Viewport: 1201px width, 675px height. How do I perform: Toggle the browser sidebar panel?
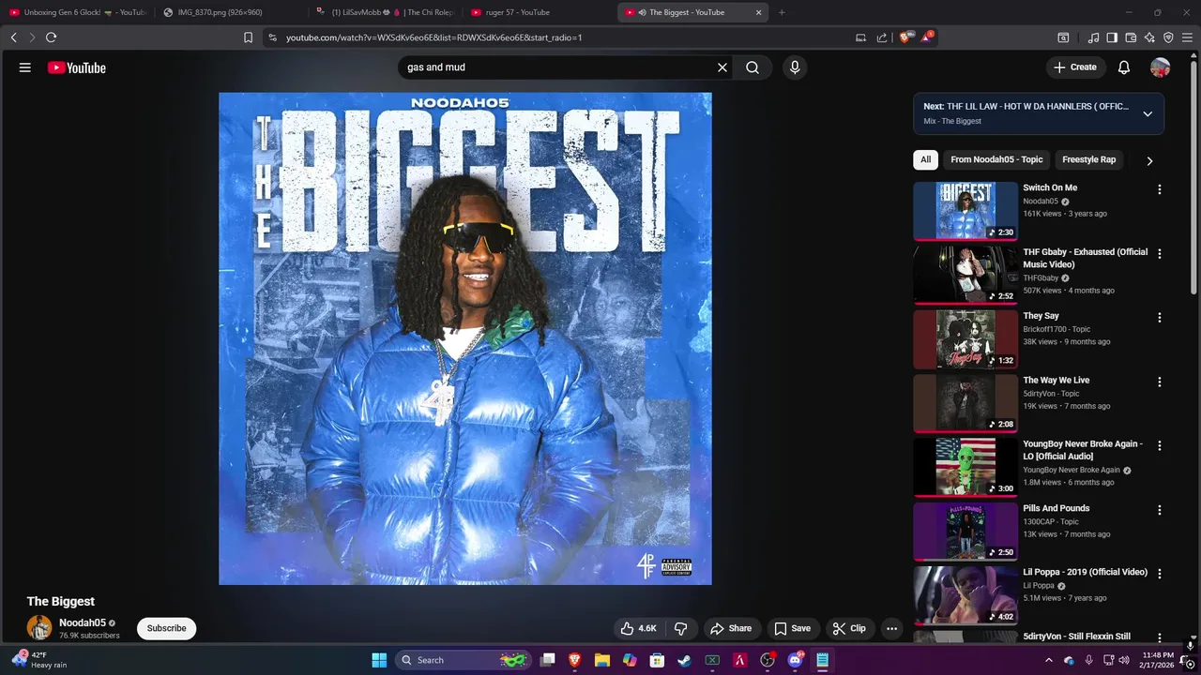click(1112, 37)
